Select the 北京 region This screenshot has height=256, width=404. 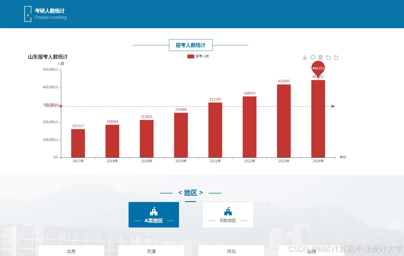pos(71,251)
